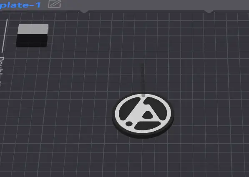Click the small triangular hole inside the emblem
Screen dimensions: 249x177
pos(148,115)
